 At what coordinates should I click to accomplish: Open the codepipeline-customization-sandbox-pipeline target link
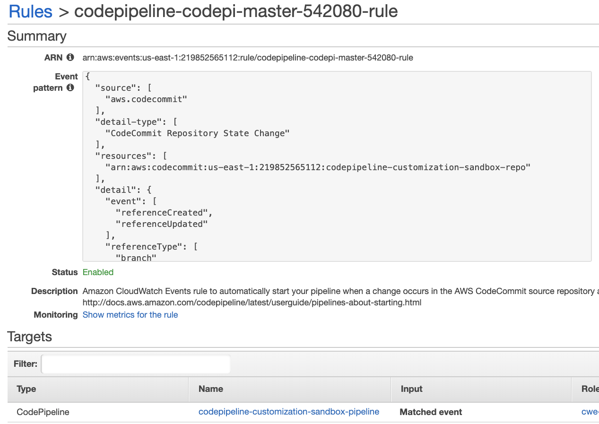pos(288,412)
